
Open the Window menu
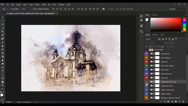[x=61, y=5]
